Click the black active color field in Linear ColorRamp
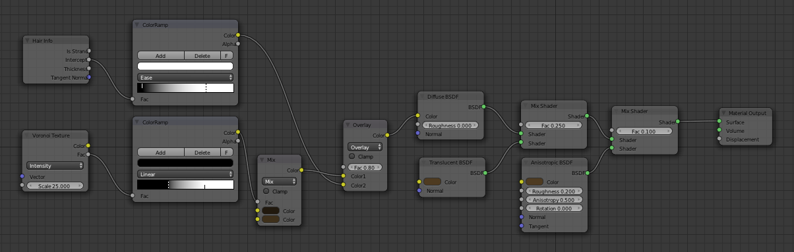This screenshot has height=252, width=794. (x=185, y=163)
